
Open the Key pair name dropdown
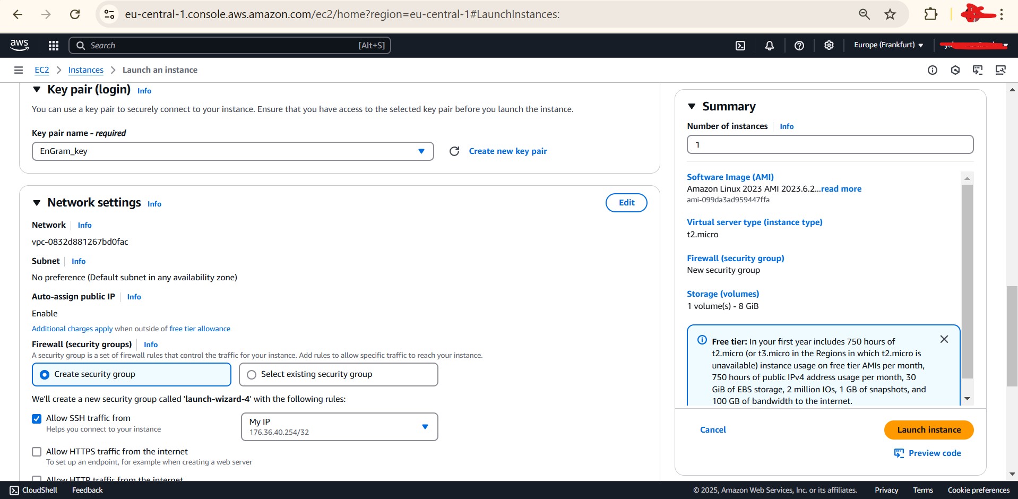point(232,151)
